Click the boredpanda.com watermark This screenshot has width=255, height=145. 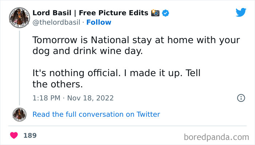216,137
